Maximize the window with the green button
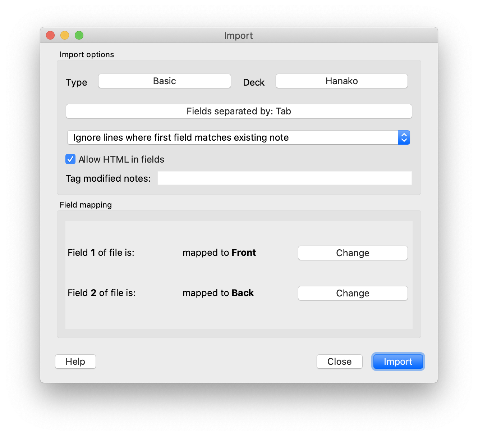This screenshot has width=478, height=436. [79, 35]
